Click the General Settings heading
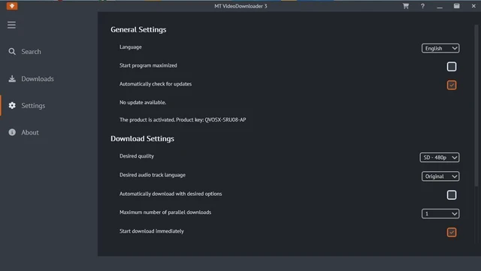 point(138,29)
